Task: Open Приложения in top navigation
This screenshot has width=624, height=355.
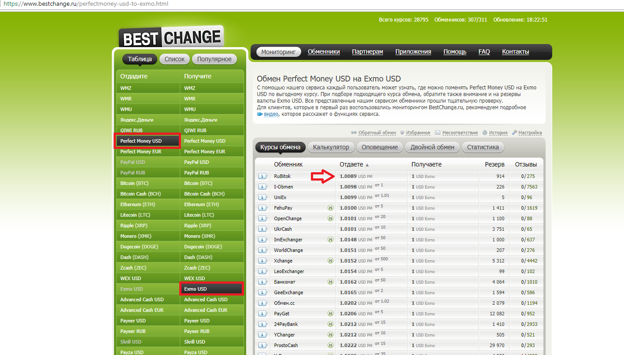Action: pyautogui.click(x=413, y=52)
